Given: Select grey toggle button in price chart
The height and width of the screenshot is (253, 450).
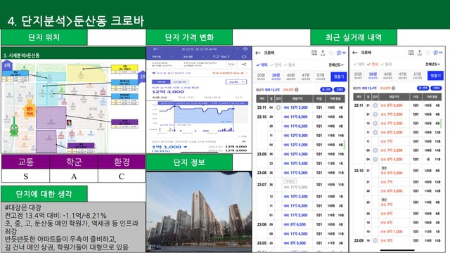Looking at the screenshot, I should click(180, 82).
